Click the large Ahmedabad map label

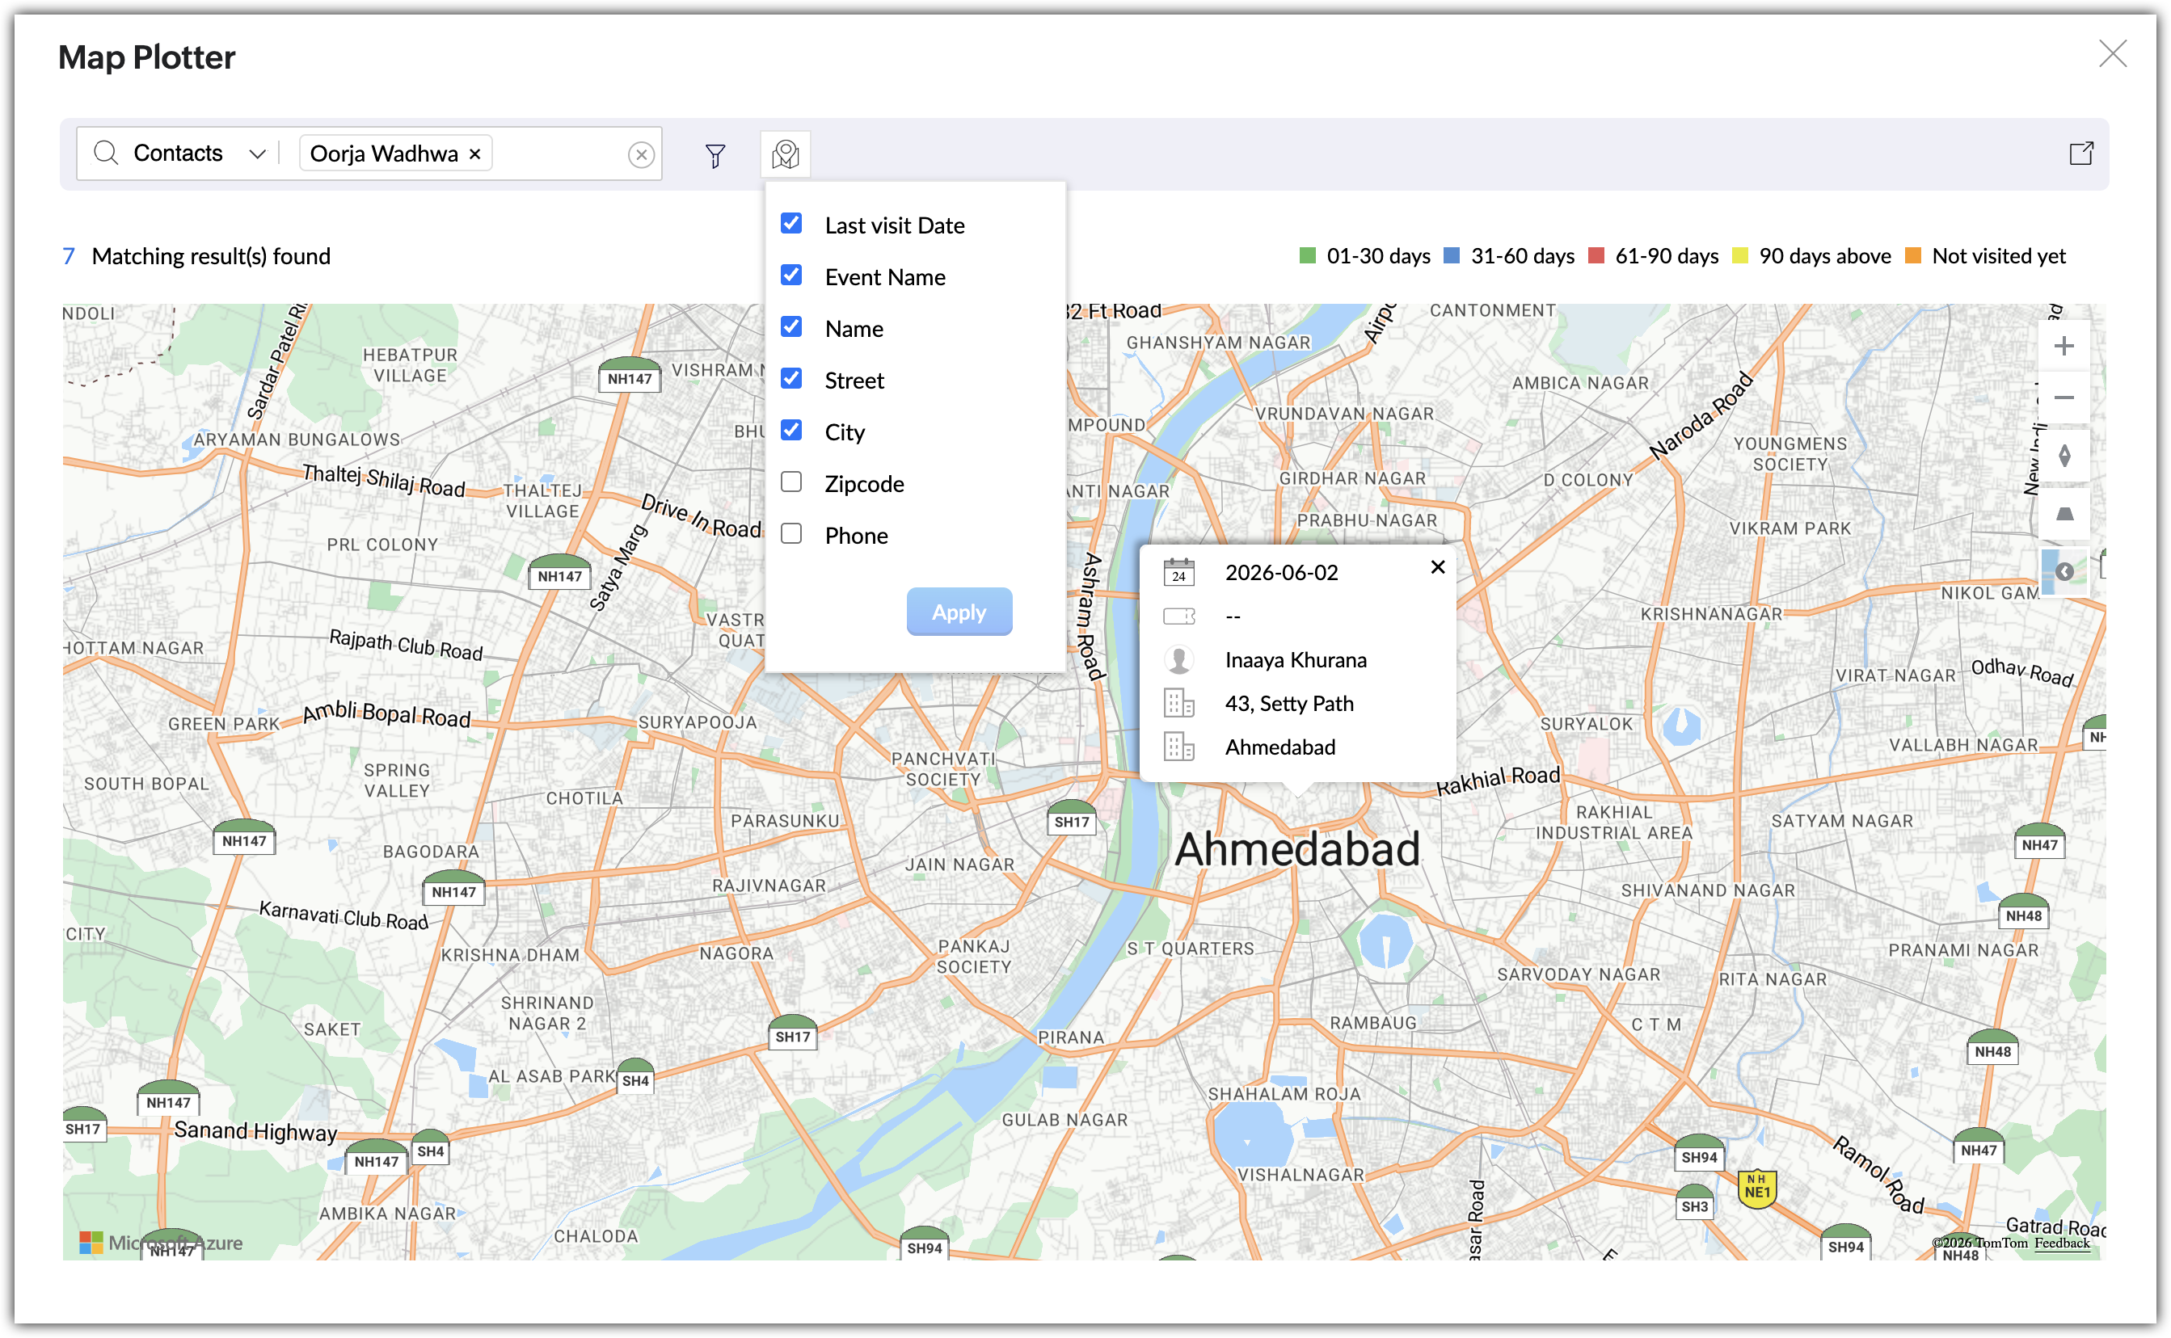1296,849
